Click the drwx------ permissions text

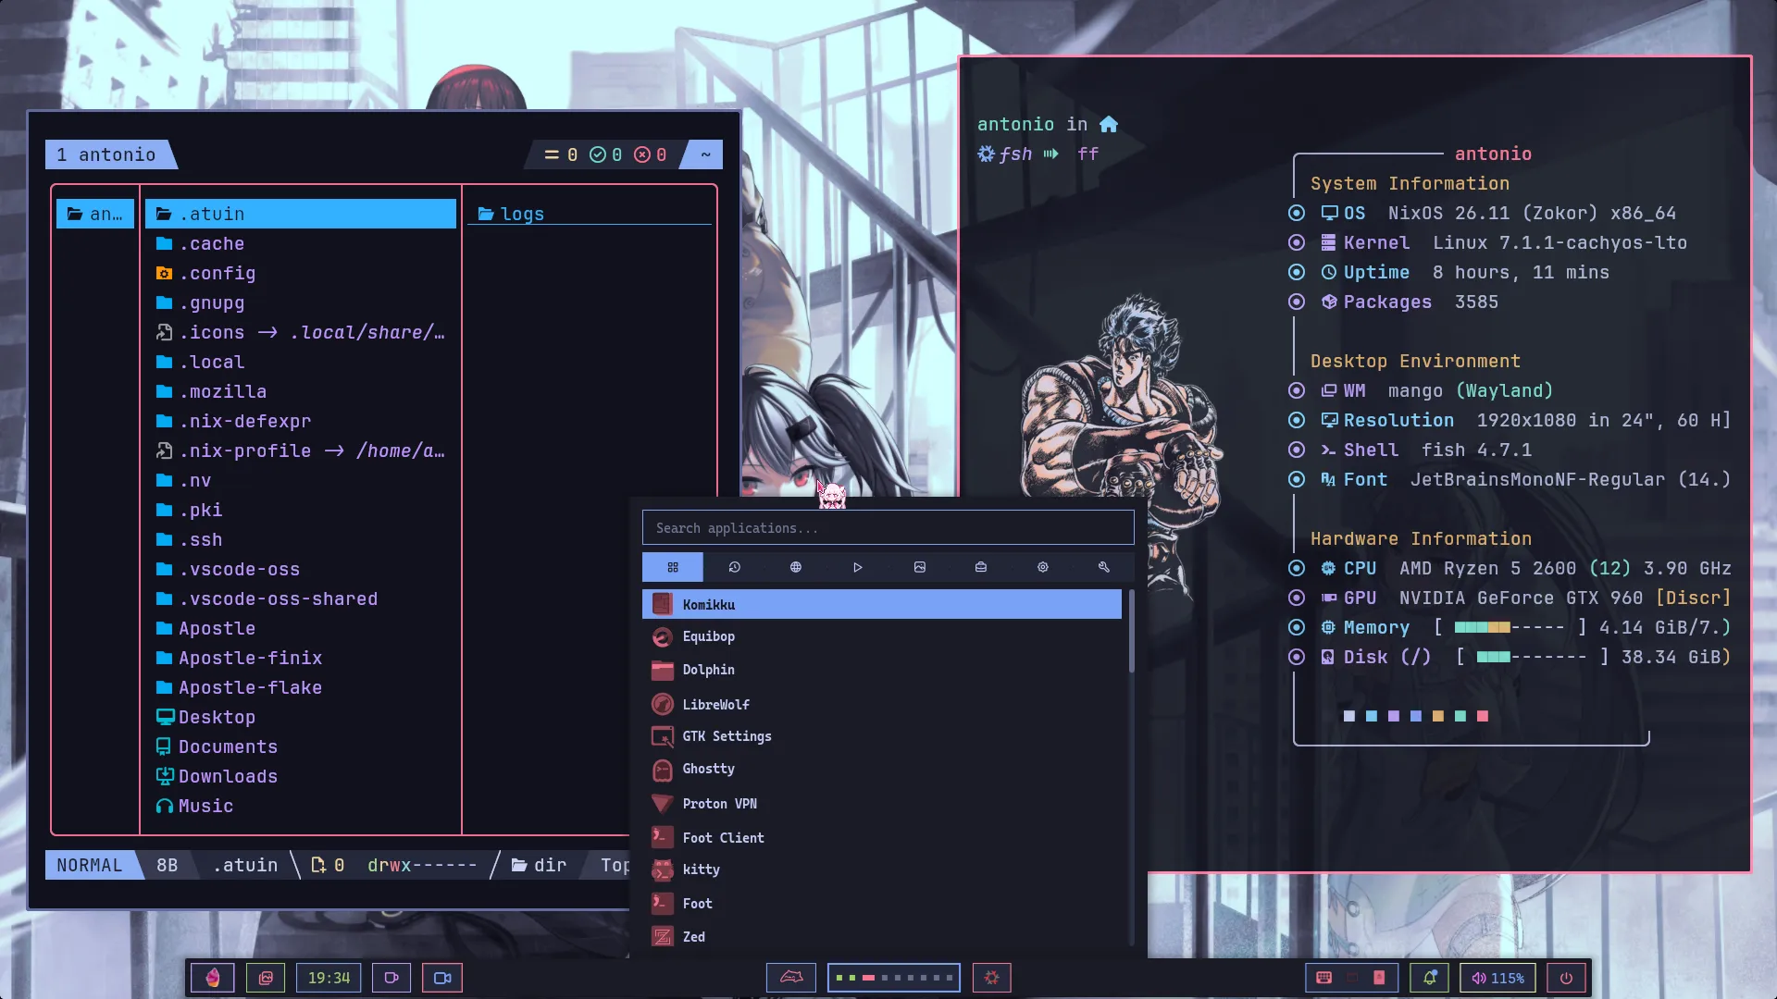click(423, 865)
